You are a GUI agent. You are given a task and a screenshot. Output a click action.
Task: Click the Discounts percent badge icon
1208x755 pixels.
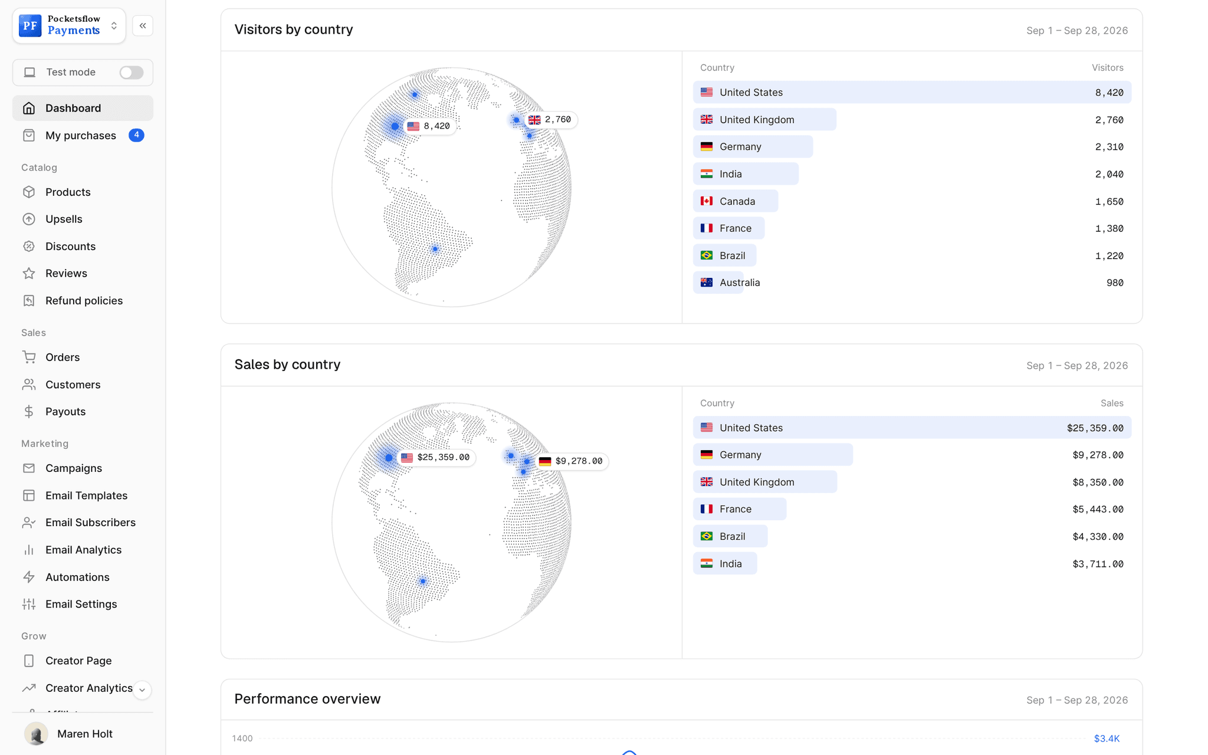29,247
